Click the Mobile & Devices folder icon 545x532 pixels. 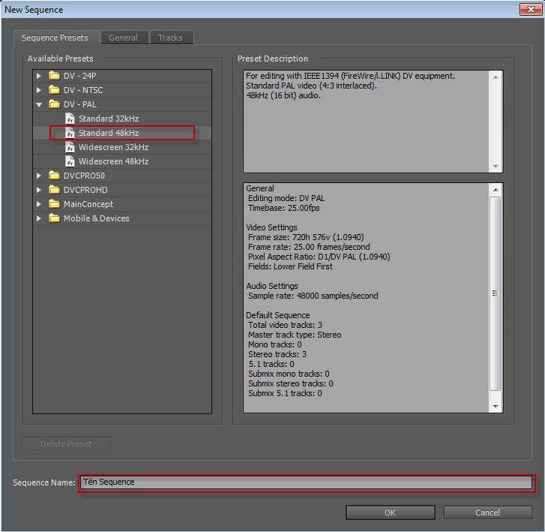pos(54,218)
